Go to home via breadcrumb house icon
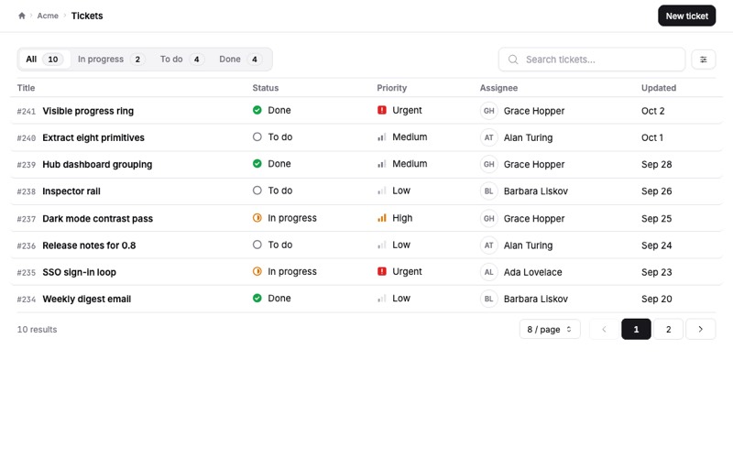The image size is (733, 458). [21, 16]
